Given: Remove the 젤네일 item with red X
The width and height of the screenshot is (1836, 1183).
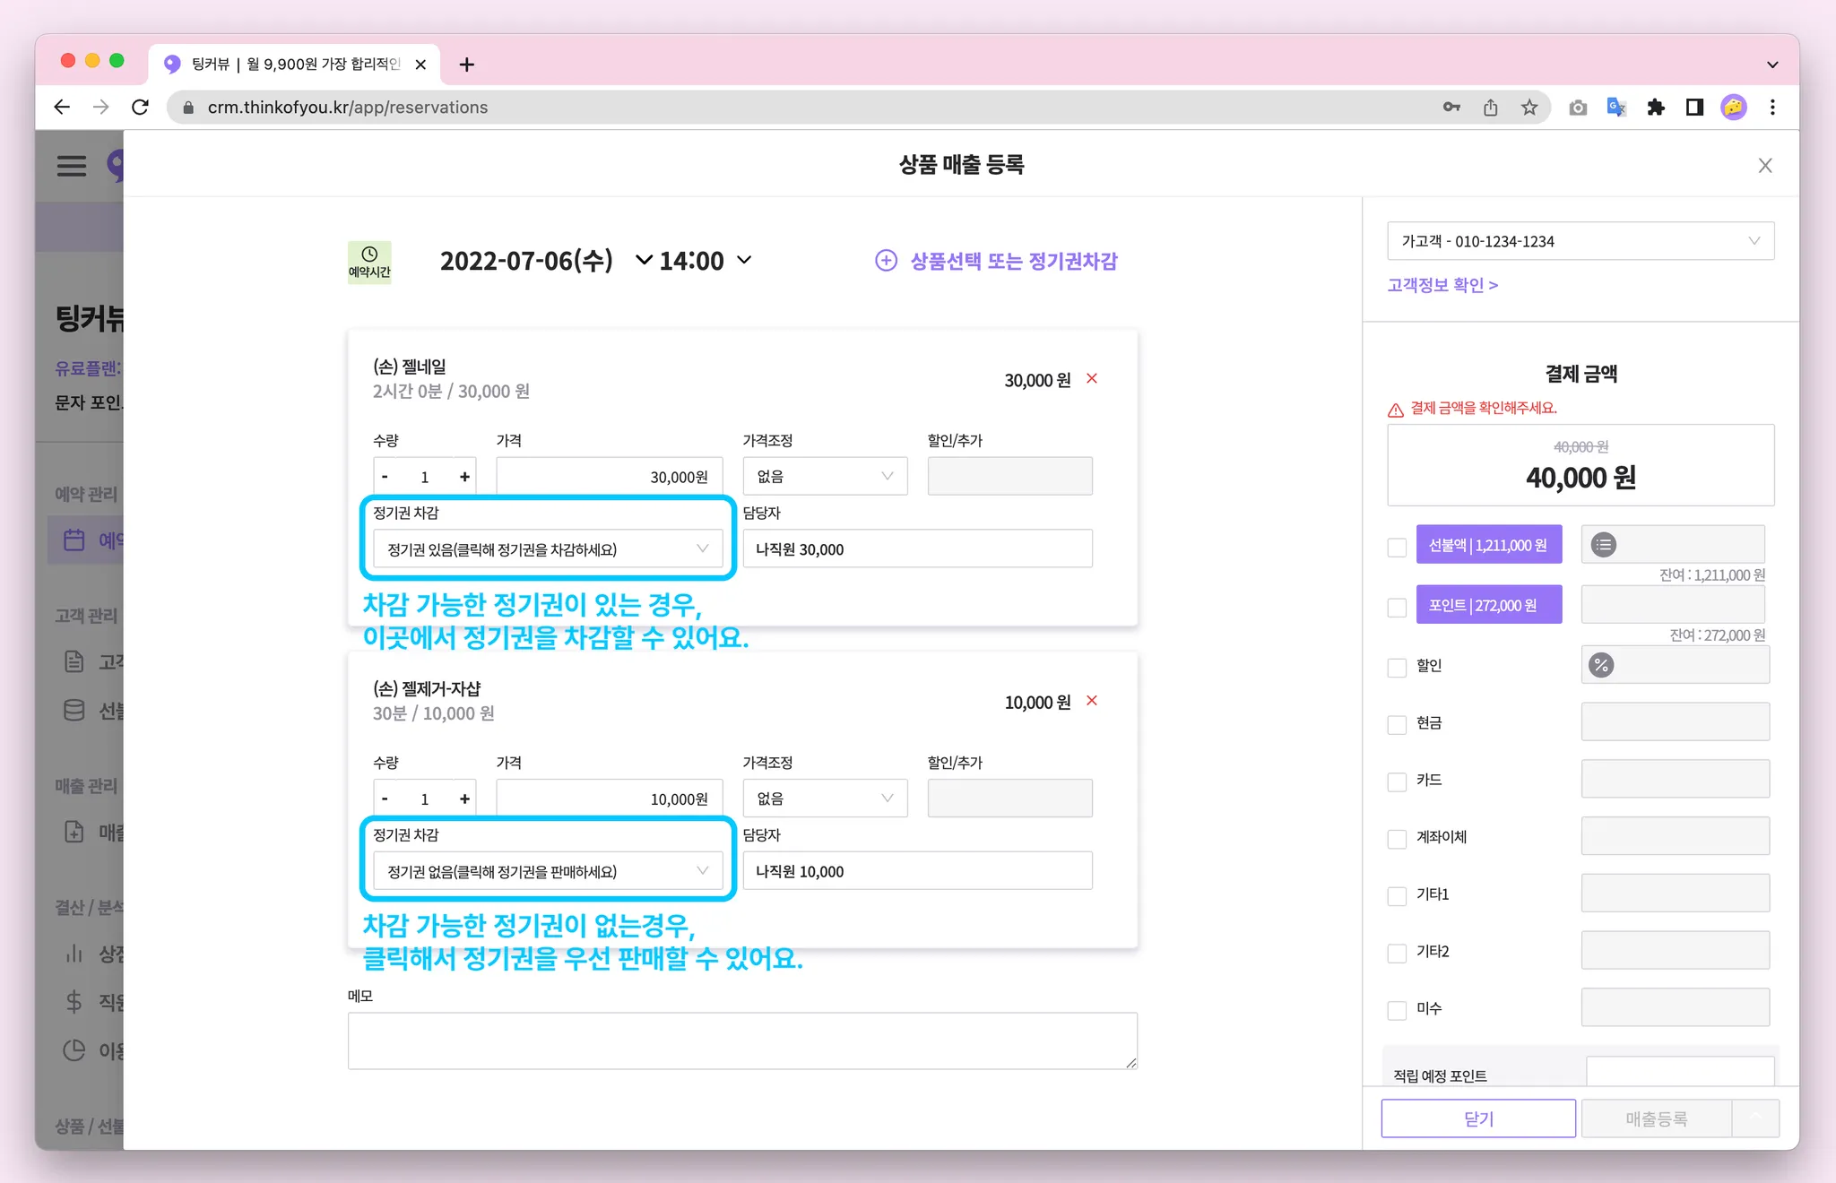Looking at the screenshot, I should (x=1092, y=378).
